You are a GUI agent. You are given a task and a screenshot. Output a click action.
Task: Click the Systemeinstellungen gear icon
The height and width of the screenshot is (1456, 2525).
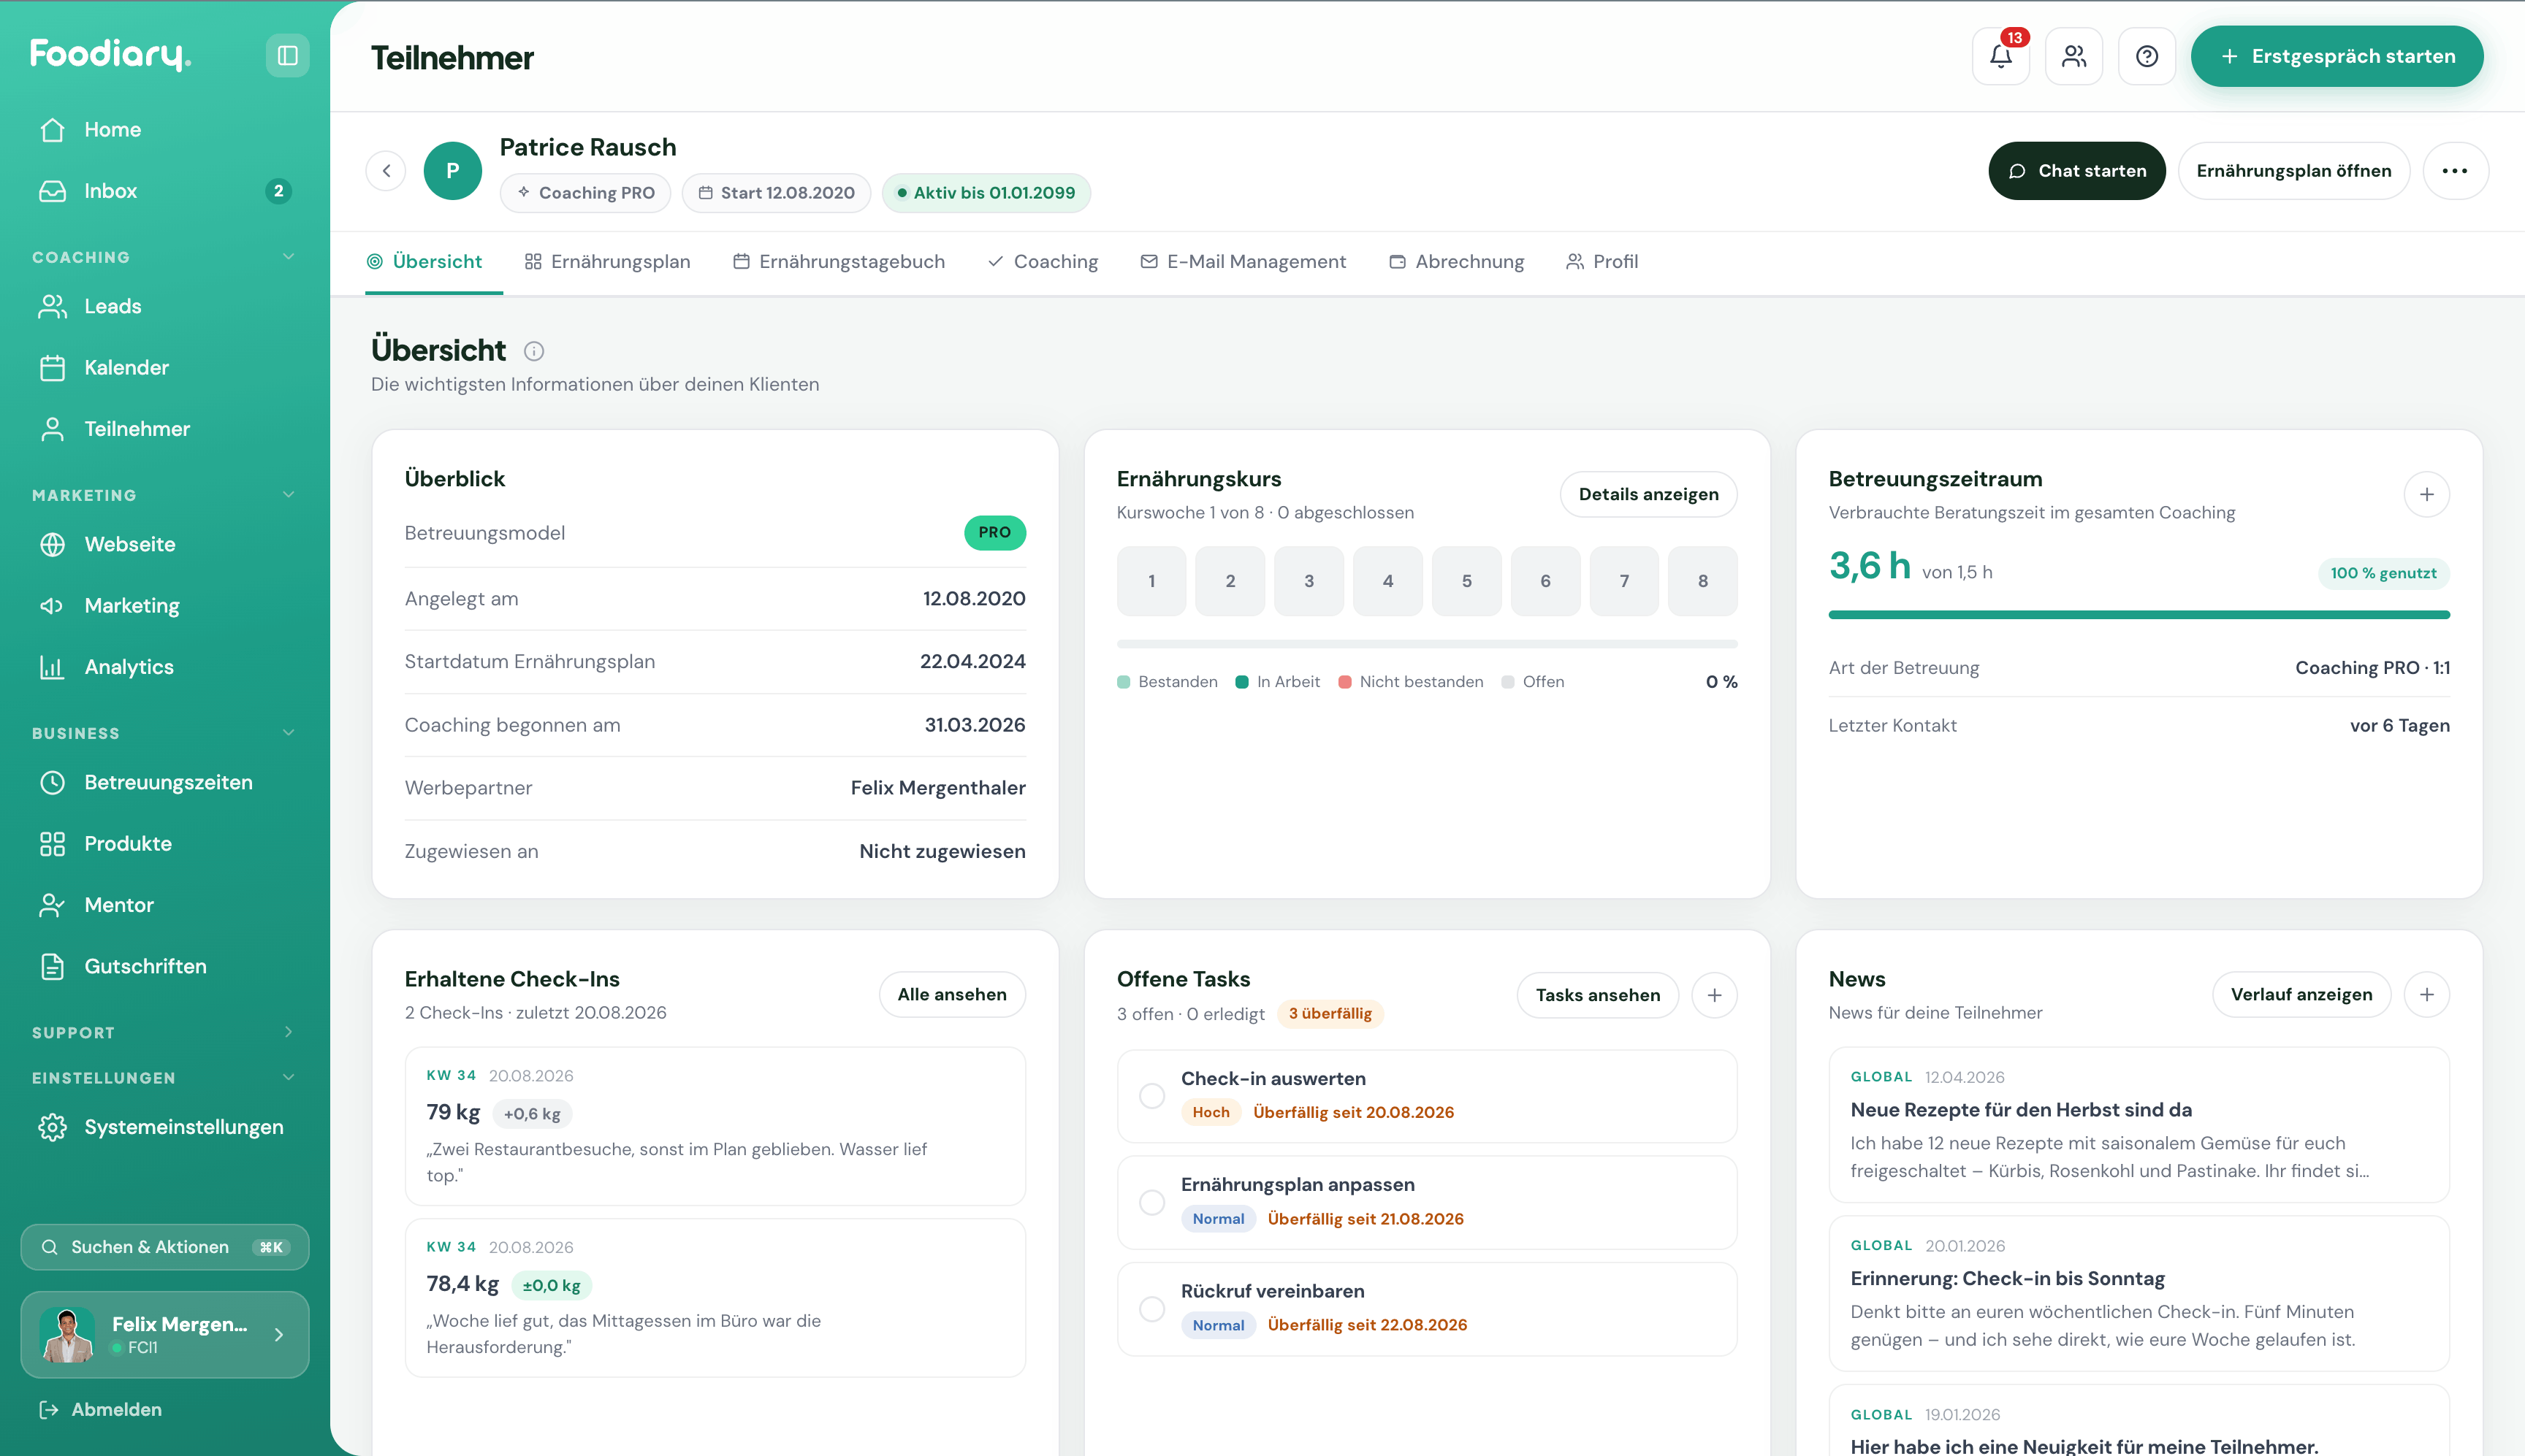tap(52, 1127)
